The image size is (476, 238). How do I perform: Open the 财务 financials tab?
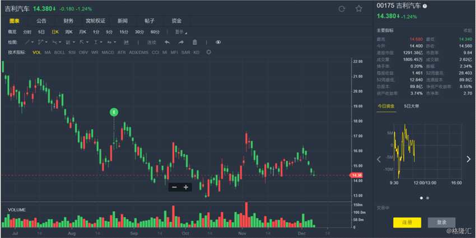(68, 21)
